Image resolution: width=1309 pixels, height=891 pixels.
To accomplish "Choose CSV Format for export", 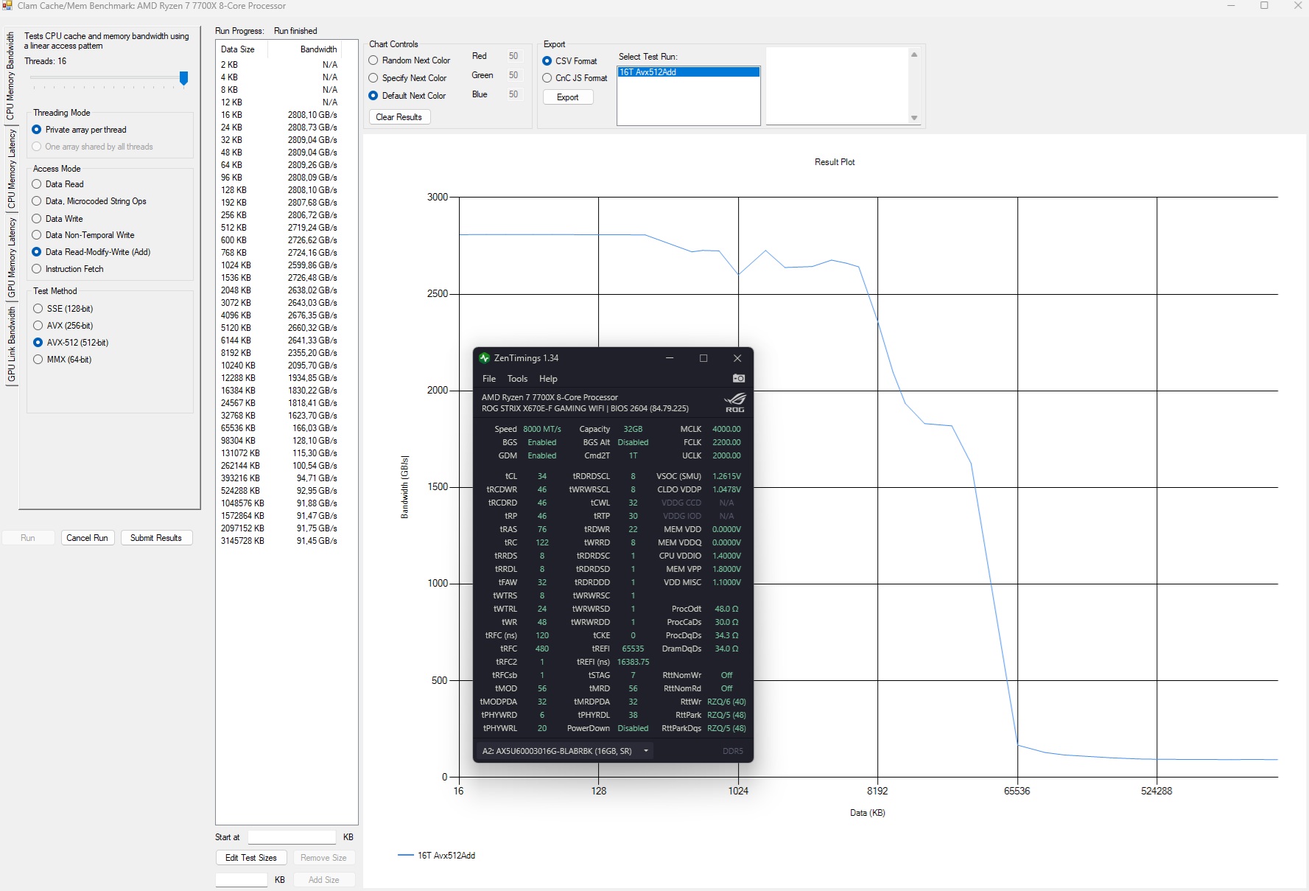I will click(569, 61).
